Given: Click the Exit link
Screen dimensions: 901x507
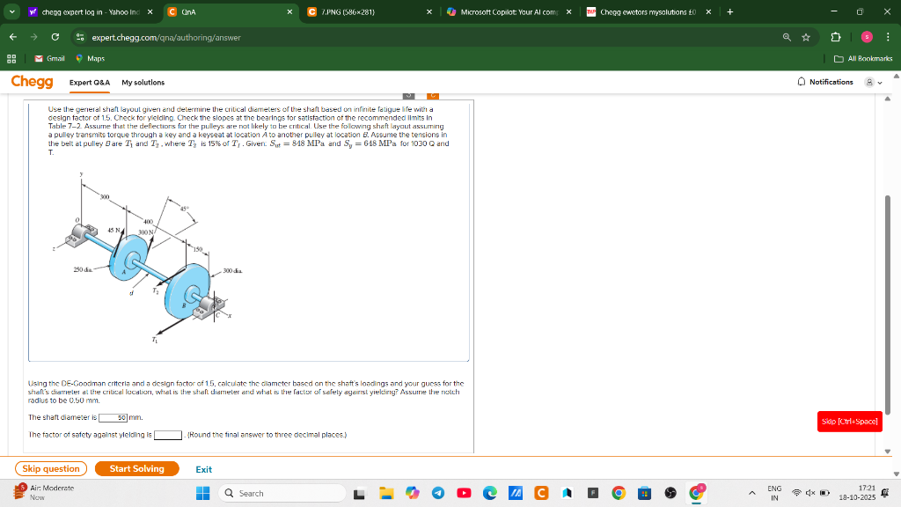Looking at the screenshot, I should [203, 469].
